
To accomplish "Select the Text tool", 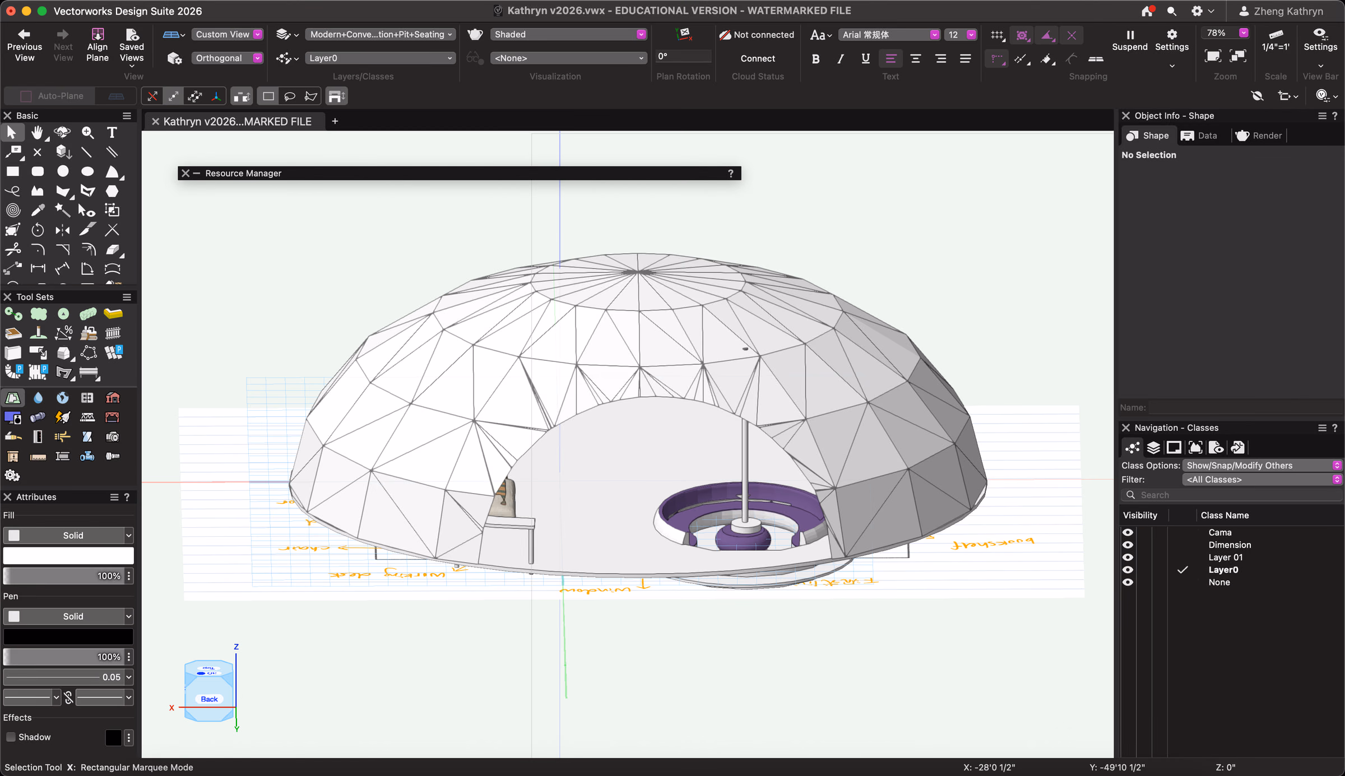I will click(x=112, y=132).
